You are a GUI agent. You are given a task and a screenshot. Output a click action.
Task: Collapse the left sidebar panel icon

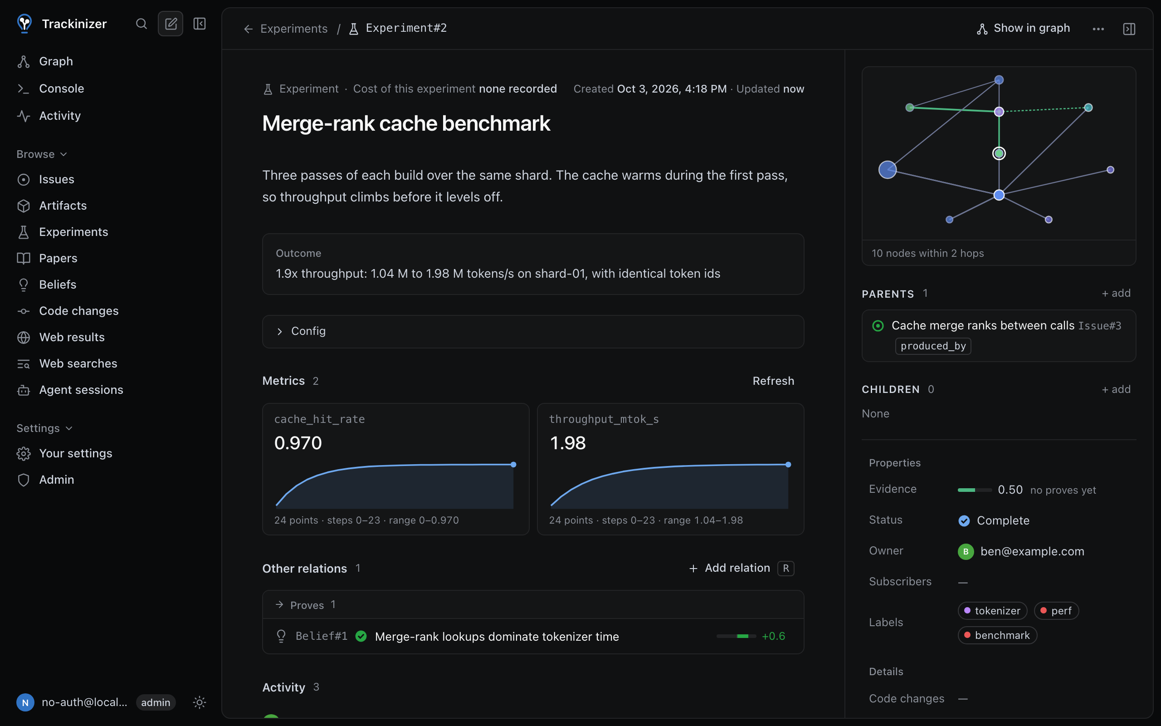tap(200, 24)
